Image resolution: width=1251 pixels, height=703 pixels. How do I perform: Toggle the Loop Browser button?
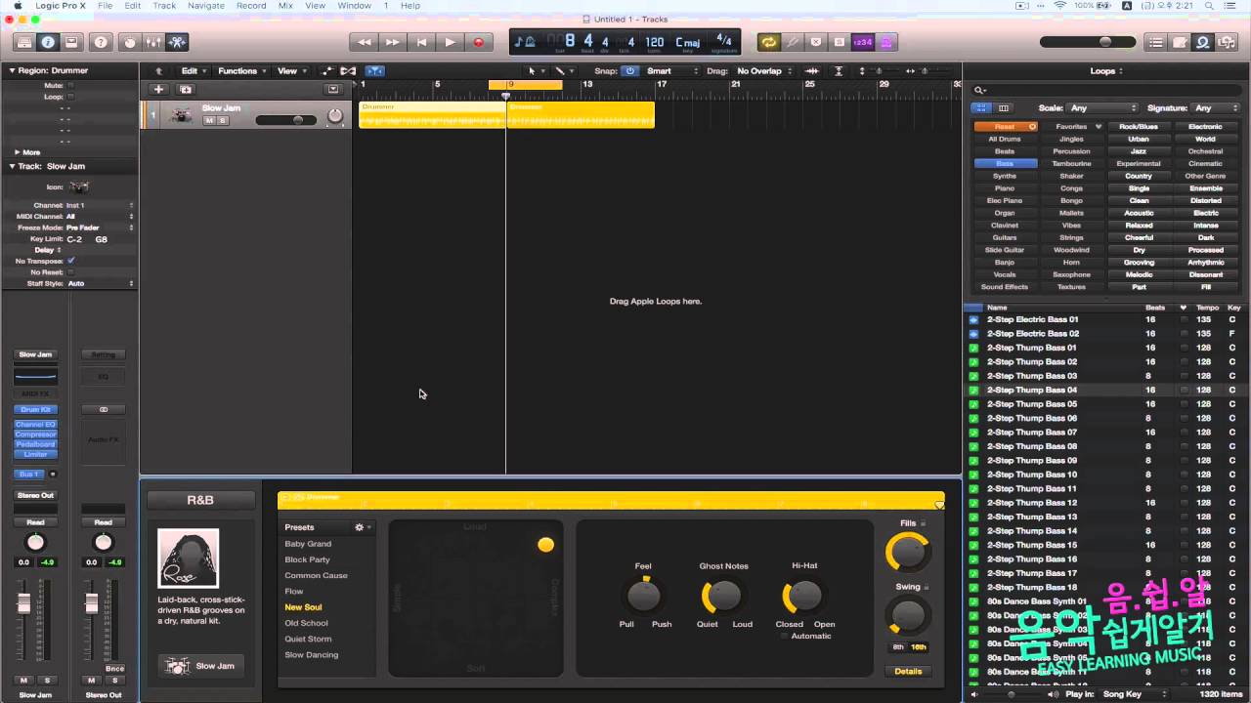(x=1203, y=42)
